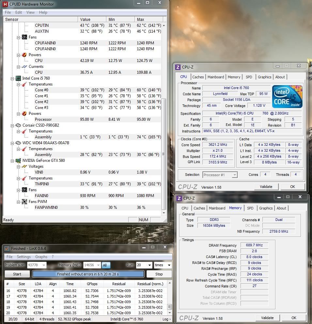
Task: Switch to Mainboard tab in top CPU-Z
Action: click(x=216, y=77)
